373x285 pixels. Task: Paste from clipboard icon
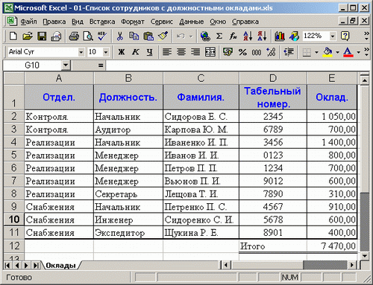pos(148,36)
